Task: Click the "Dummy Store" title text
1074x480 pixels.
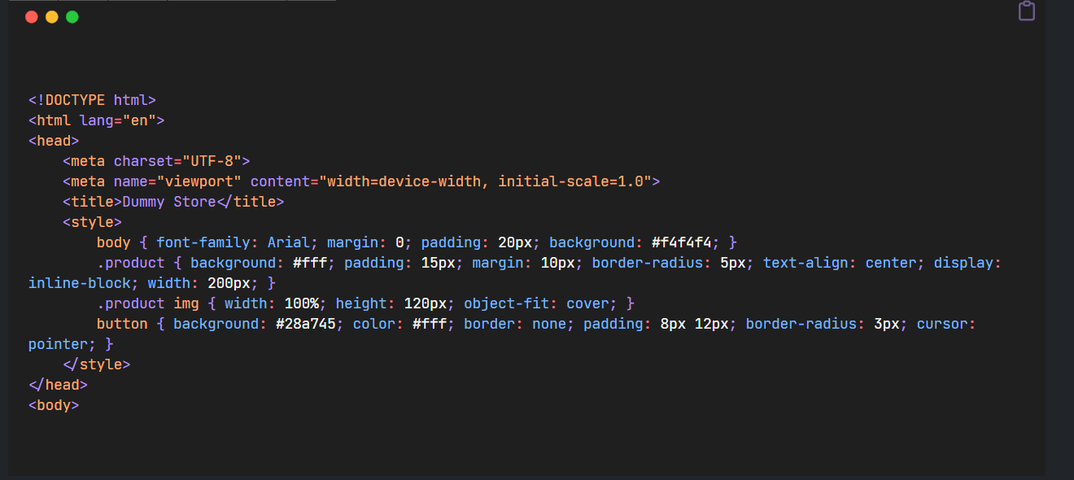Action: pos(169,202)
